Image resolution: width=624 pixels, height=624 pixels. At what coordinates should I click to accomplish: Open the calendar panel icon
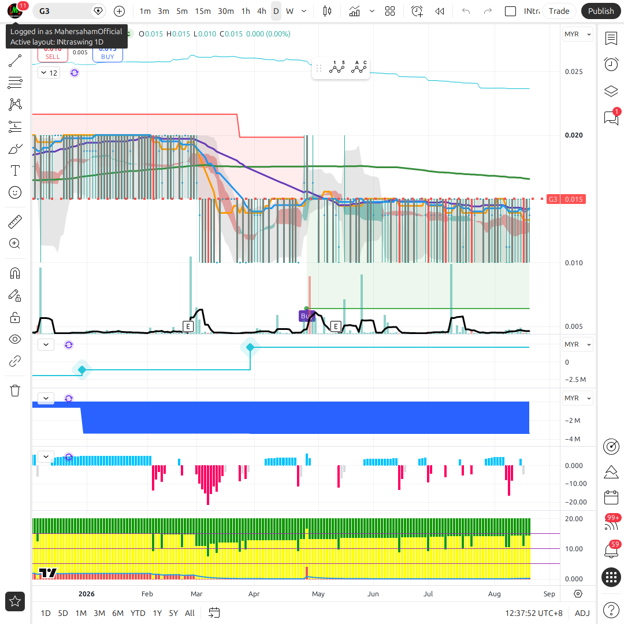[611, 497]
